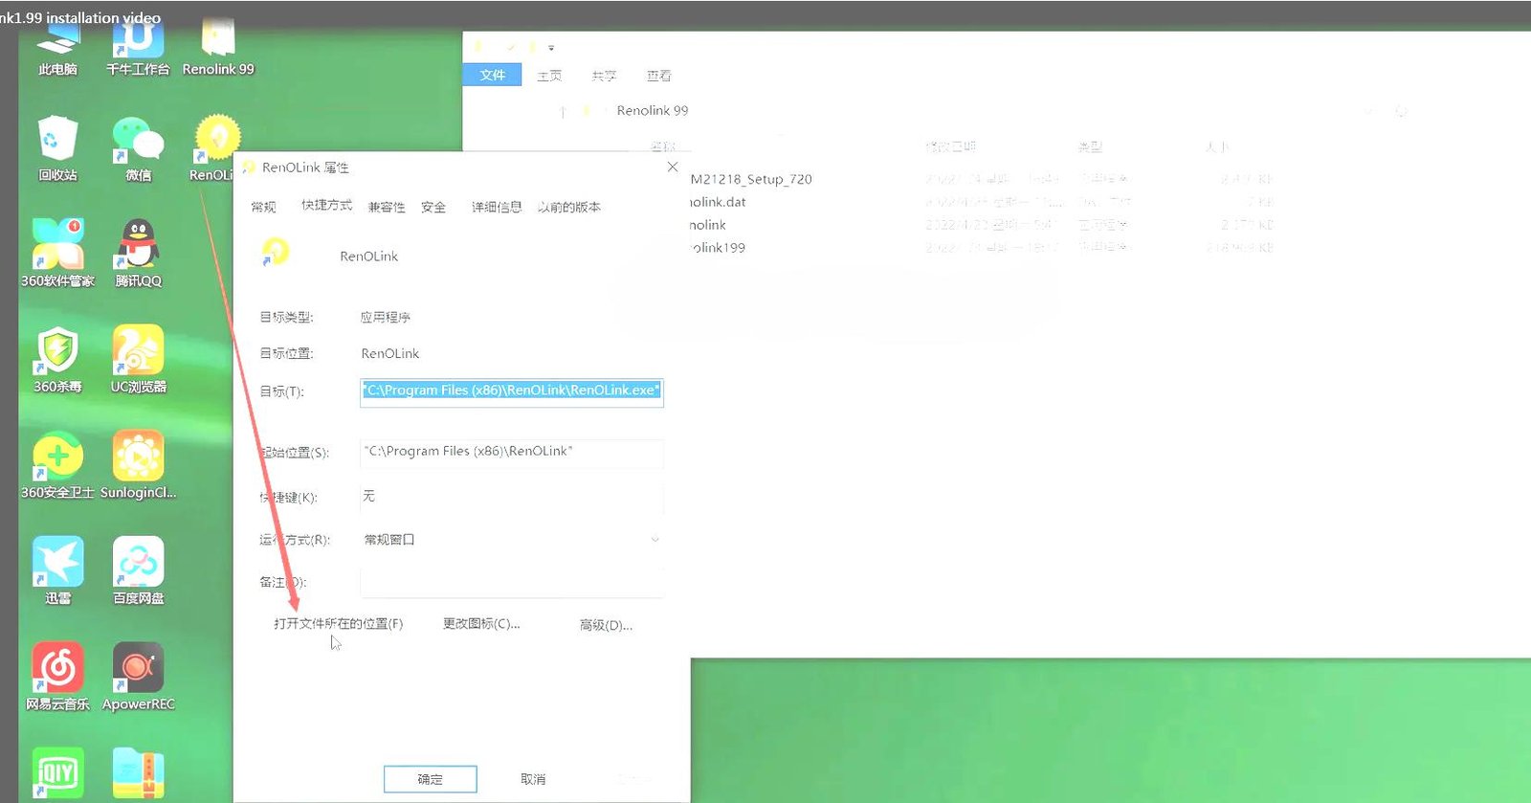Viewport: 1531px width, 803px height.
Task: Switch to the 兼容性 tab
Action: [387, 207]
